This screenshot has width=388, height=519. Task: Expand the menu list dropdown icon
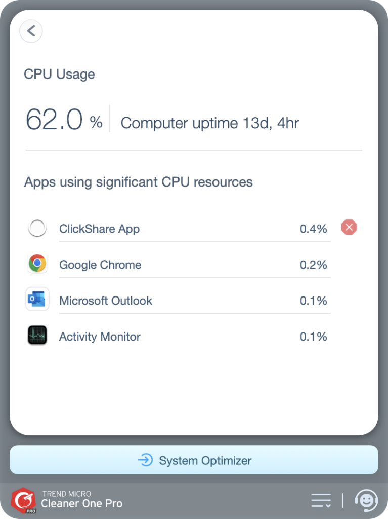[x=321, y=500]
